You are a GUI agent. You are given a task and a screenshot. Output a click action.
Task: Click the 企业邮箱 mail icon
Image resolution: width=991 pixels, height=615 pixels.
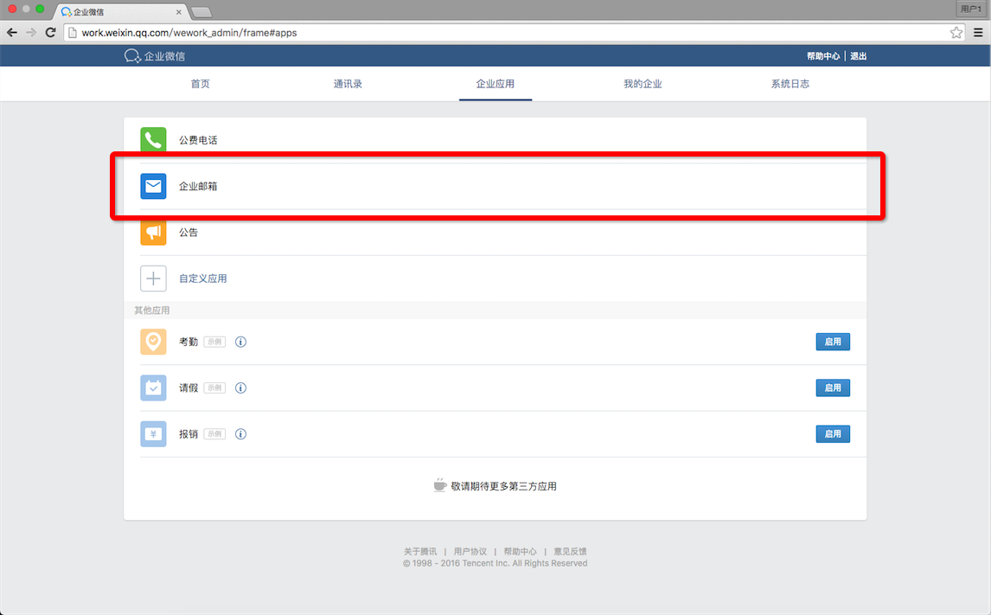pyautogui.click(x=153, y=186)
